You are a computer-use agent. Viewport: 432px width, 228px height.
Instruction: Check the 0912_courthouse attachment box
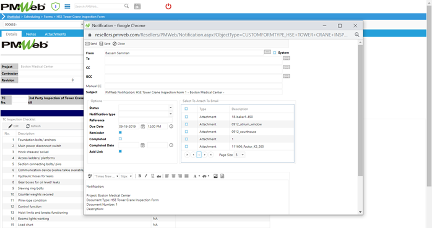pyautogui.click(x=186, y=132)
